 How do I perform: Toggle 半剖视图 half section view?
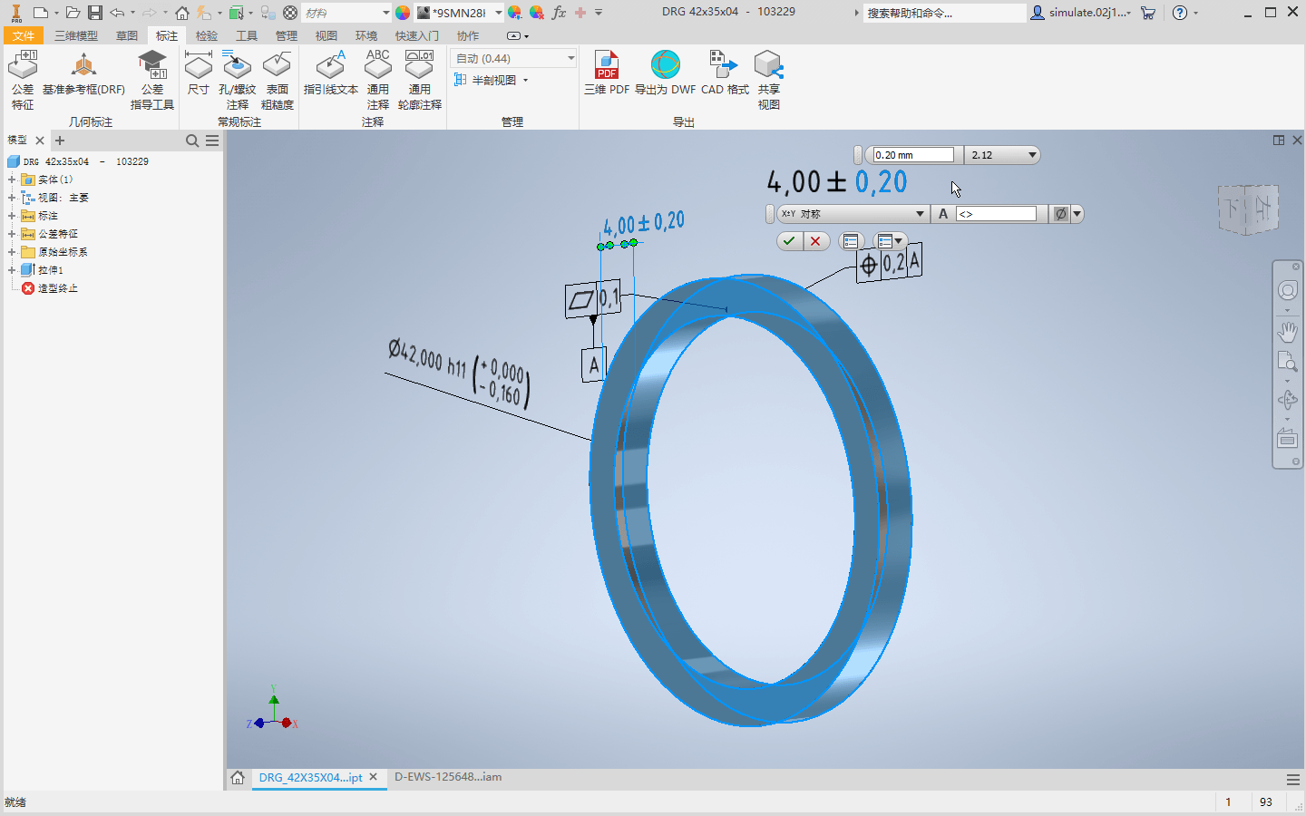(x=491, y=80)
